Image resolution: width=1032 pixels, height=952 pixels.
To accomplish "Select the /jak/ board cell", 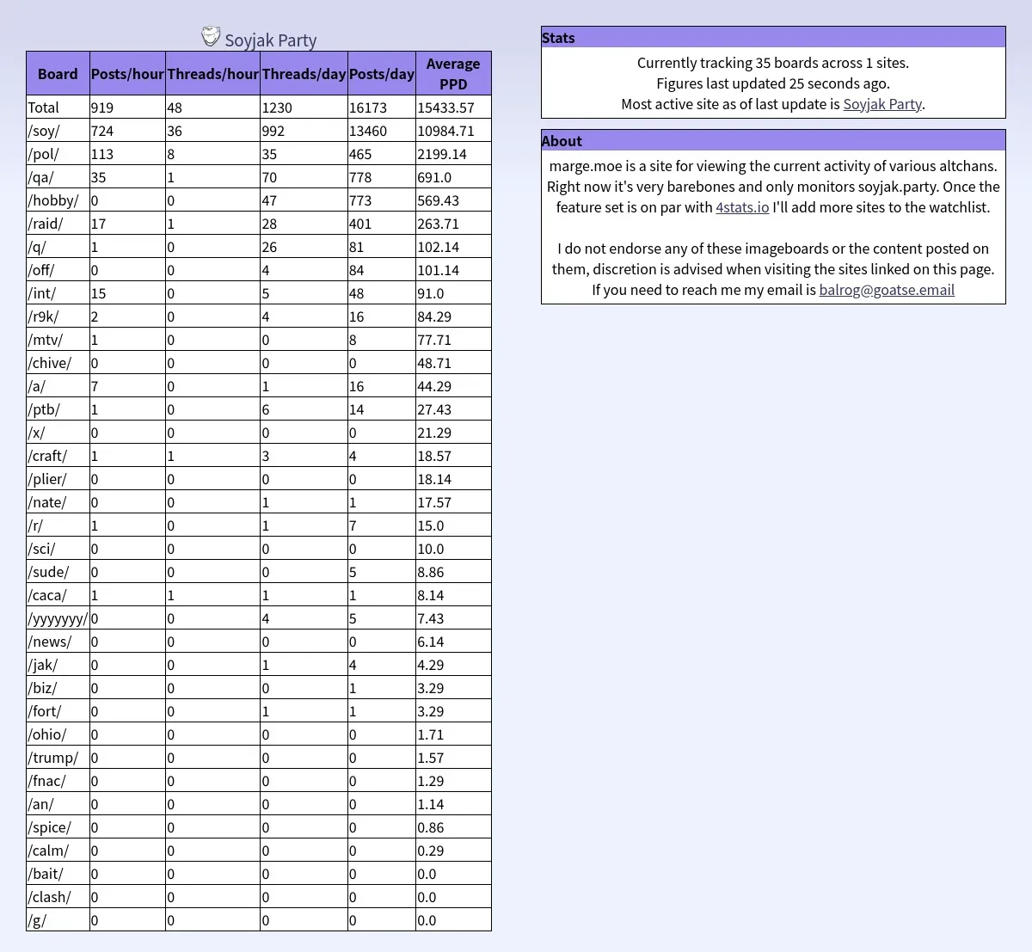I will [58, 665].
